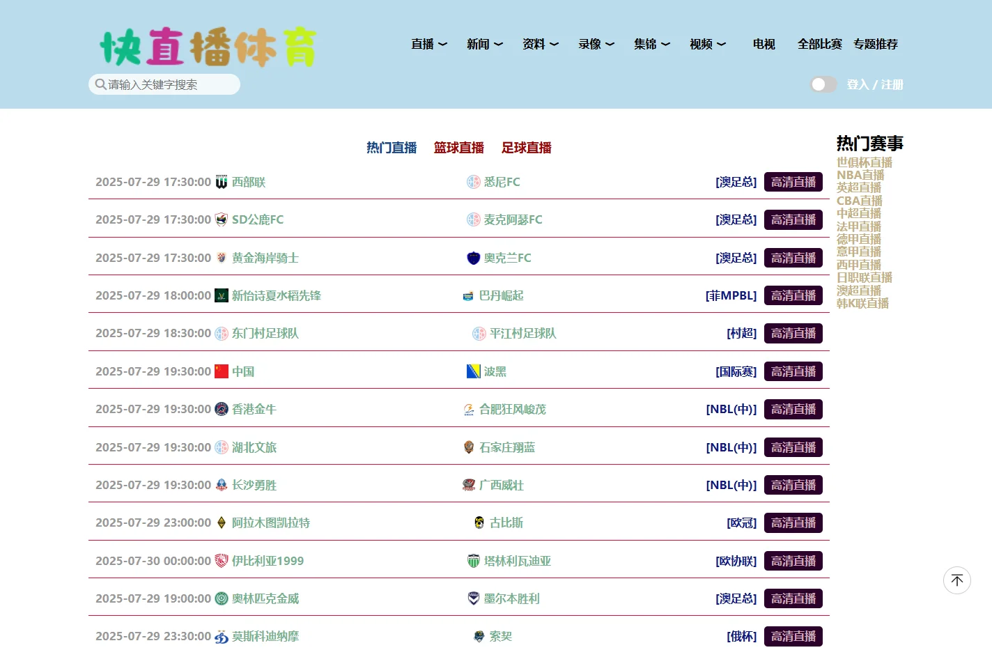Open the 日职联直播 sidebar link
Image resolution: width=992 pixels, height=650 pixels.
865,277
